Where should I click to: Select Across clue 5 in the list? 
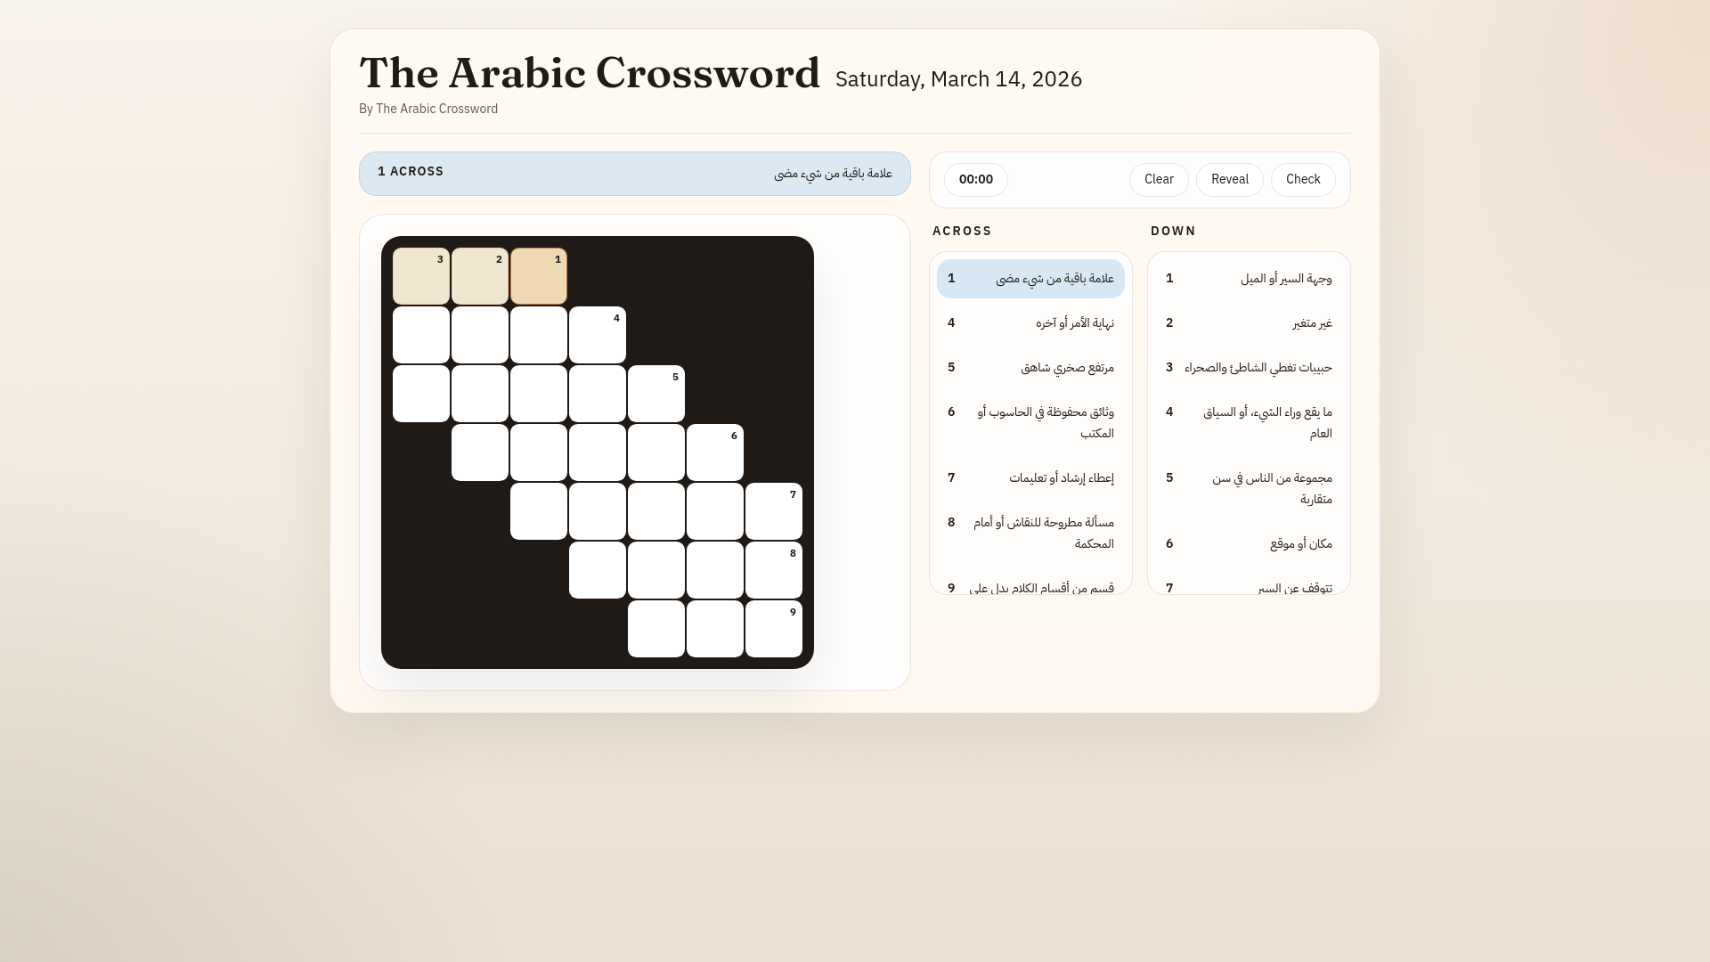point(1030,368)
